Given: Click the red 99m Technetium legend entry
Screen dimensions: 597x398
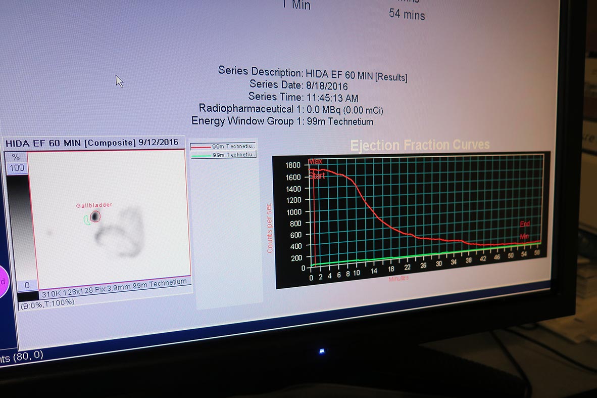Looking at the screenshot, I should pos(223,146).
